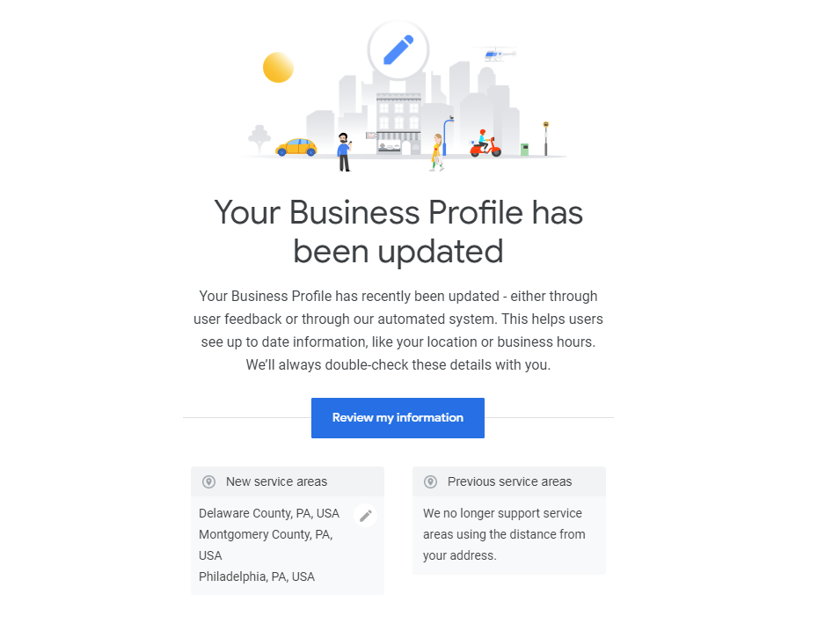Select Philadelphia, PA, USA entry
Image resolution: width=832 pixels, height=639 pixels.
pyautogui.click(x=257, y=577)
